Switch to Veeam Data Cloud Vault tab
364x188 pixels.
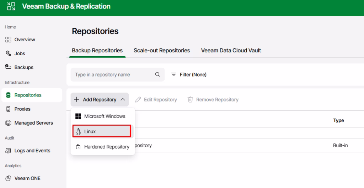[231, 51]
